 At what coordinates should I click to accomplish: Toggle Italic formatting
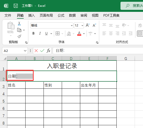[x=40, y=34]
